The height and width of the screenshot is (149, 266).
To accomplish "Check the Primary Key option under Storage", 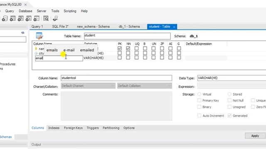I will [199, 101].
